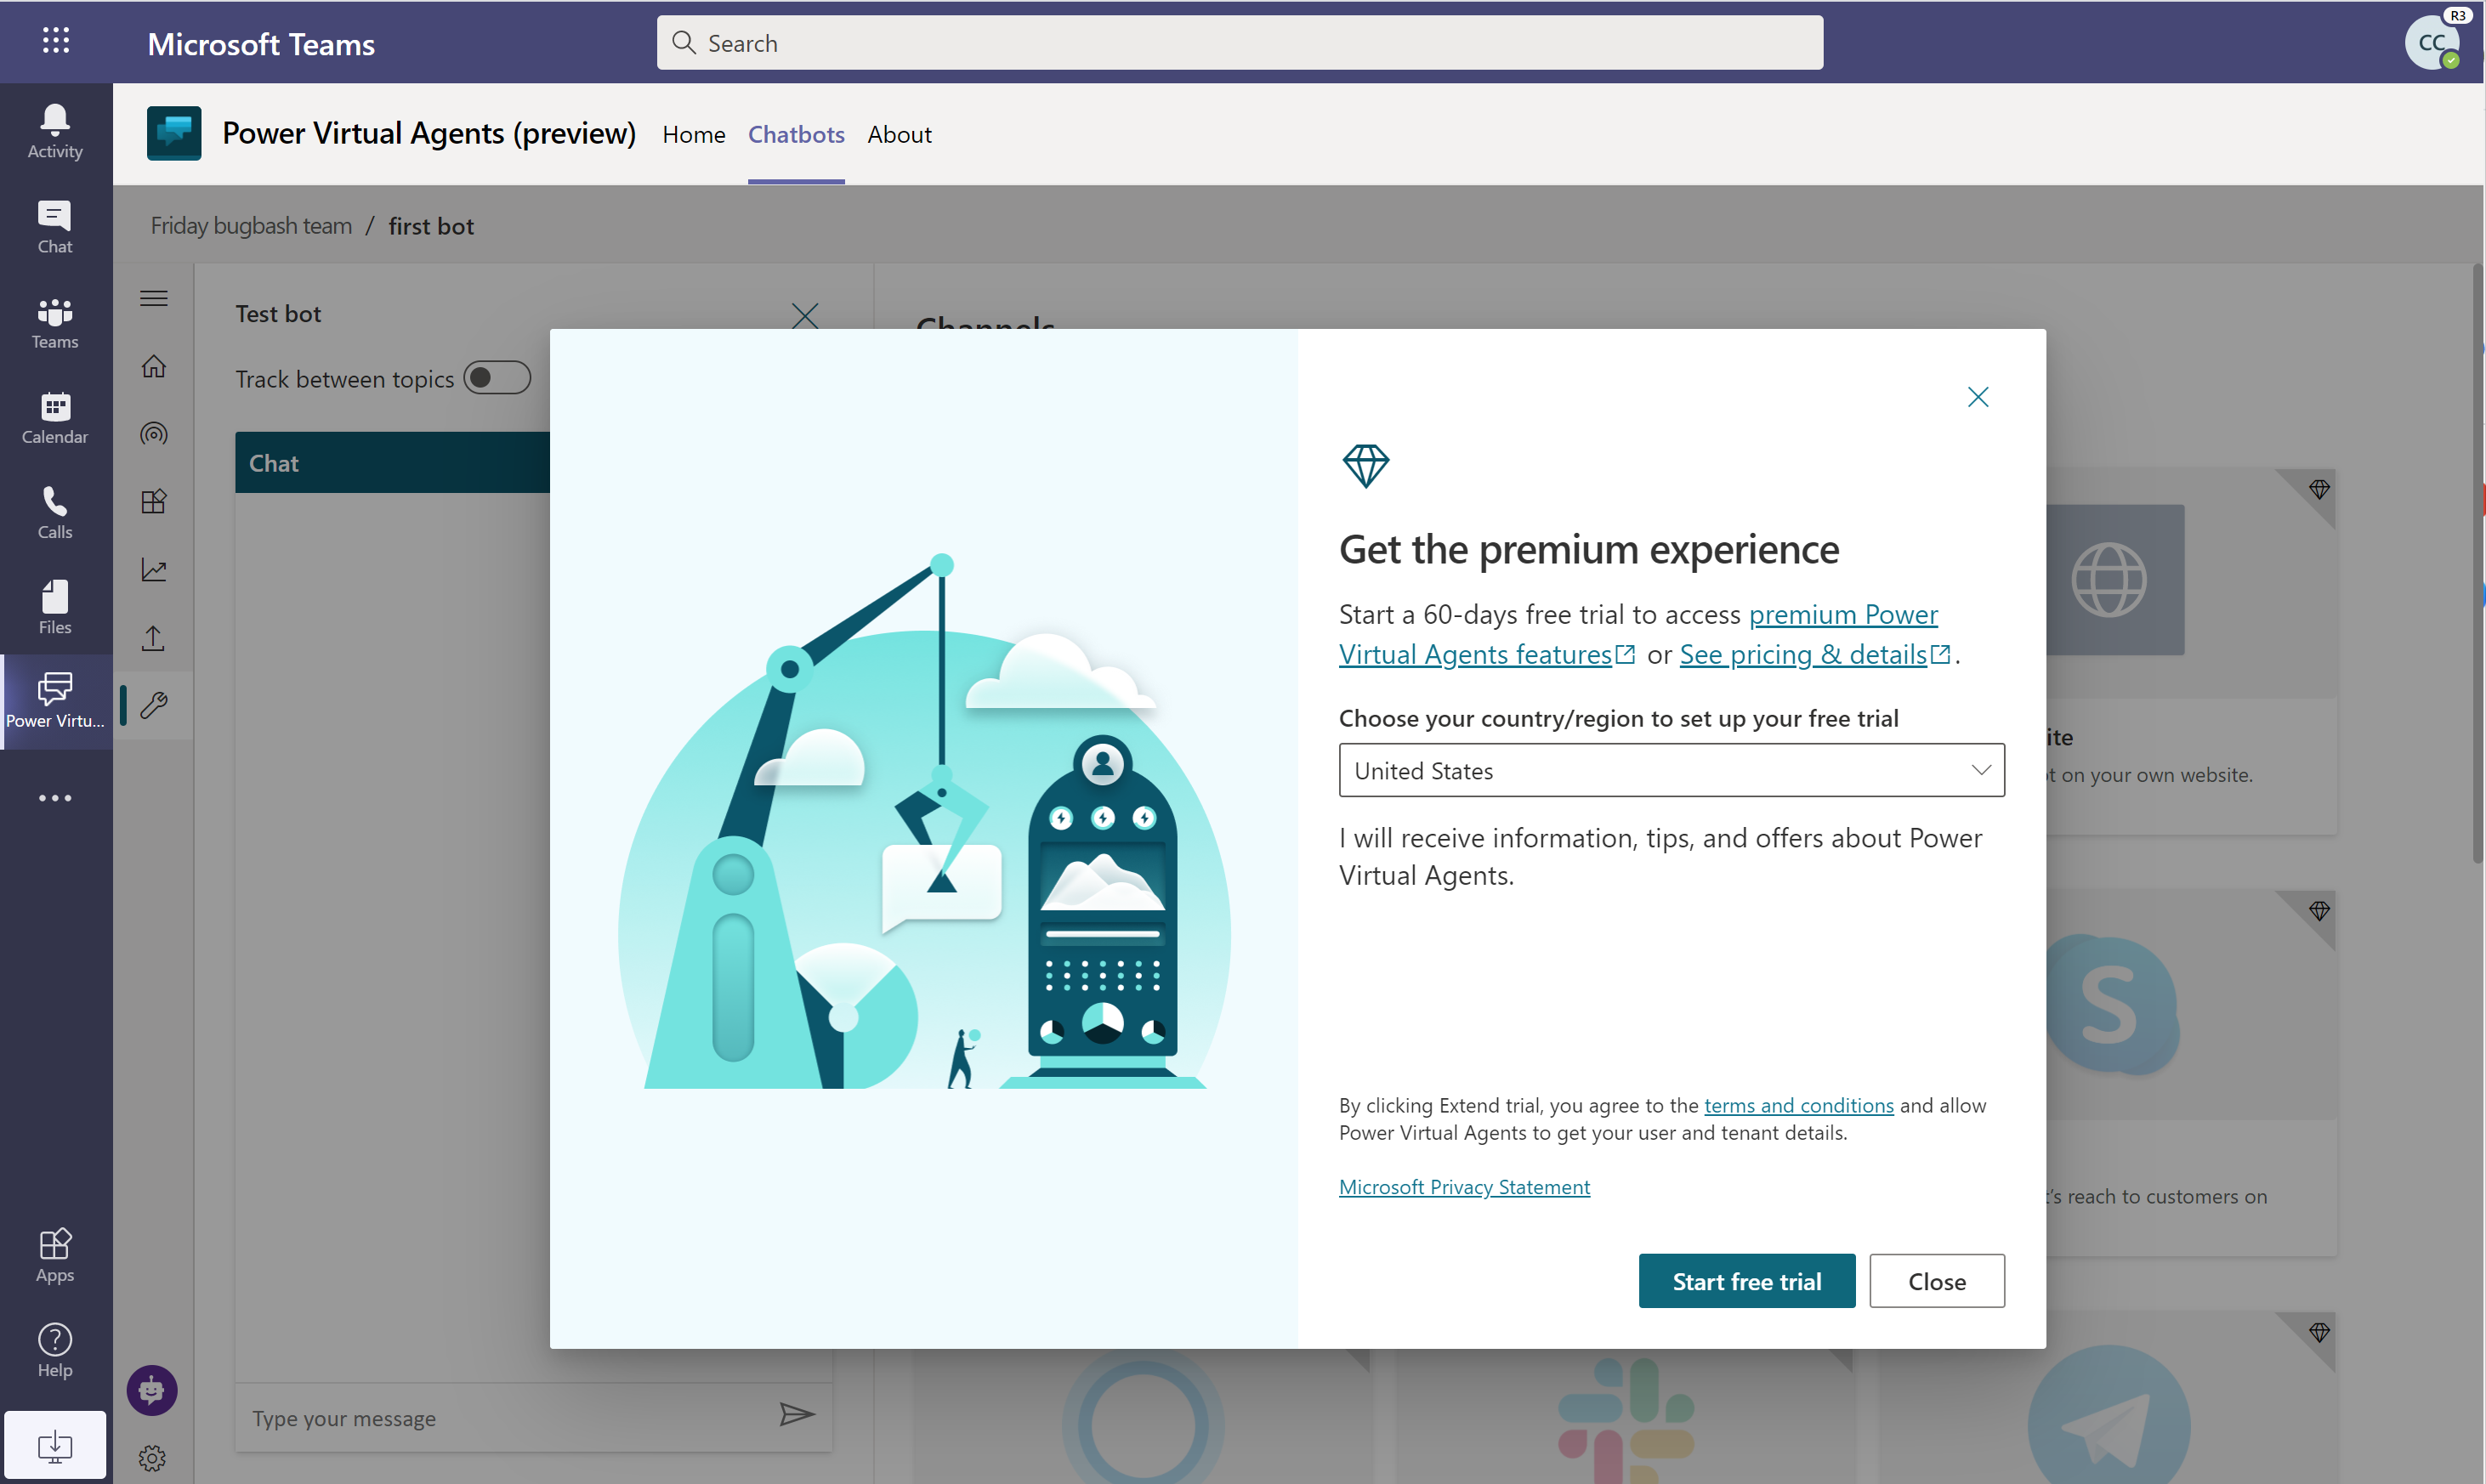Select the Teams icon in sidebar
Image resolution: width=2486 pixels, height=1484 pixels.
53,323
